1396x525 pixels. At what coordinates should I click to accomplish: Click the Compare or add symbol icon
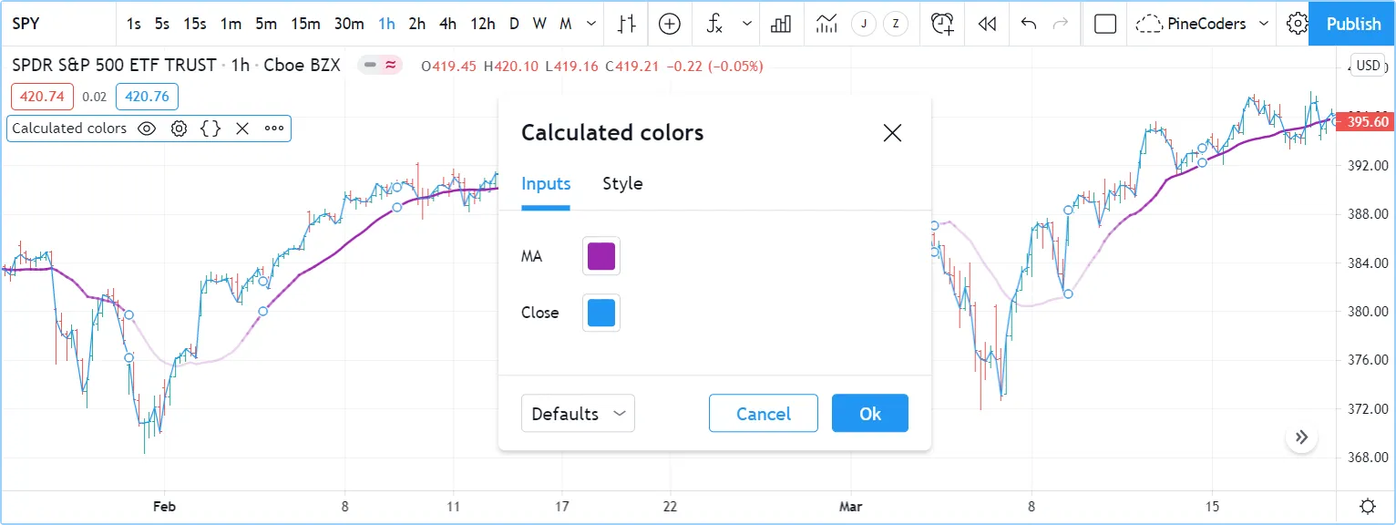[670, 24]
